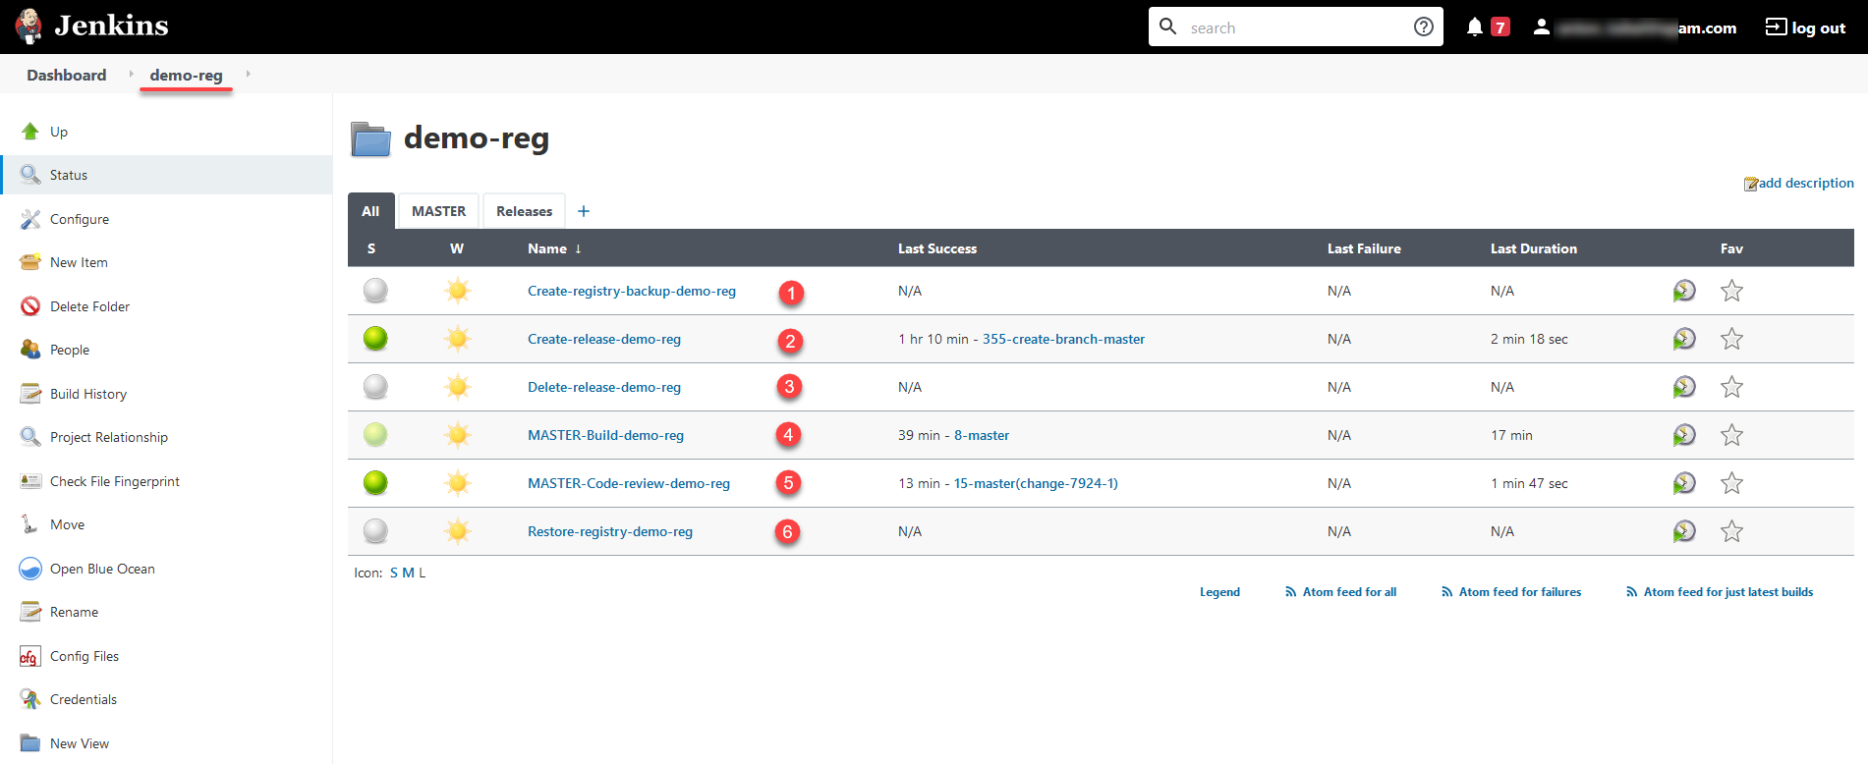Click Delete Folder red prohibition icon
1868x764 pixels.
(30, 306)
